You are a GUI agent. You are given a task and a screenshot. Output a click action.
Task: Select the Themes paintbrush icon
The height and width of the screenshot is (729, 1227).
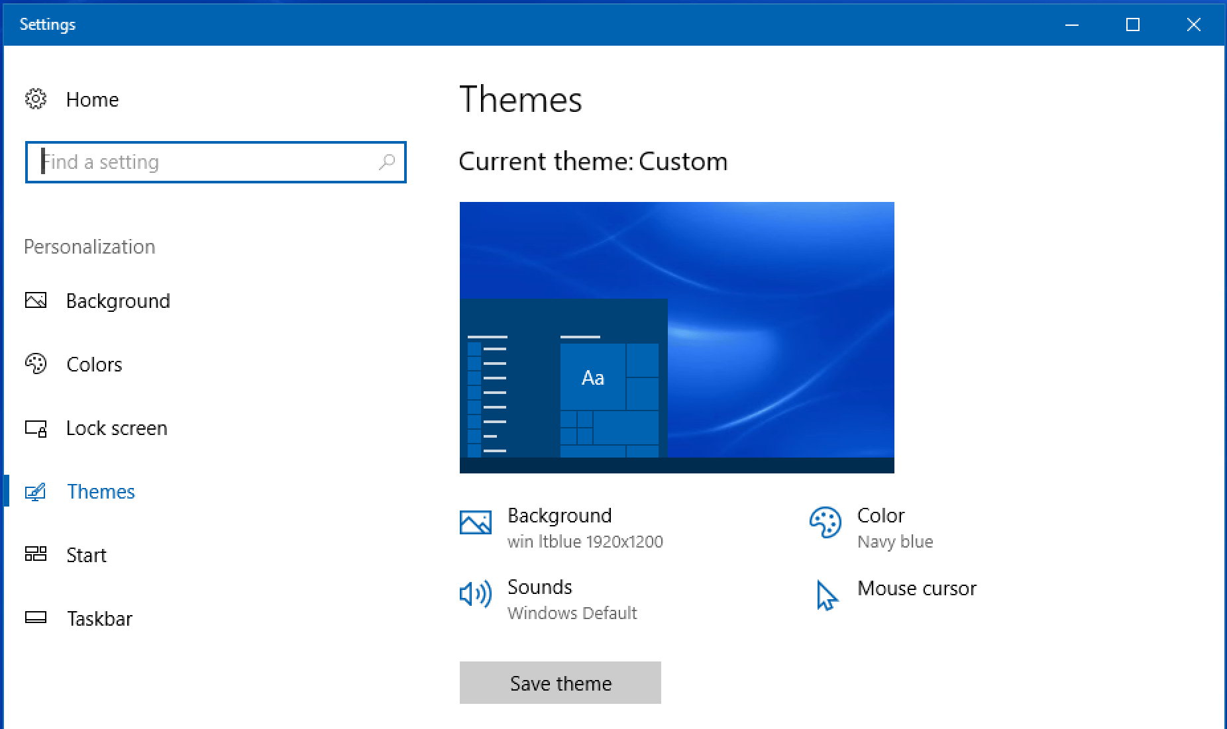pyautogui.click(x=36, y=491)
